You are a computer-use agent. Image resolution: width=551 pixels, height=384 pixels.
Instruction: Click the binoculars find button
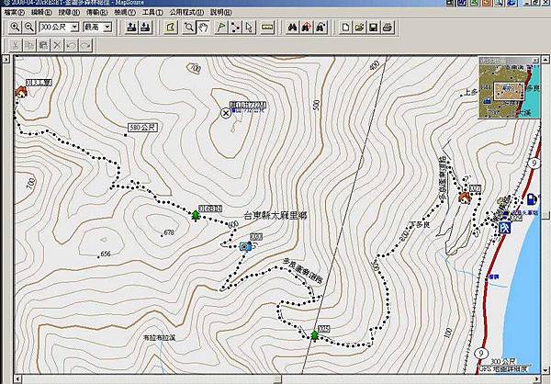[x=294, y=28]
